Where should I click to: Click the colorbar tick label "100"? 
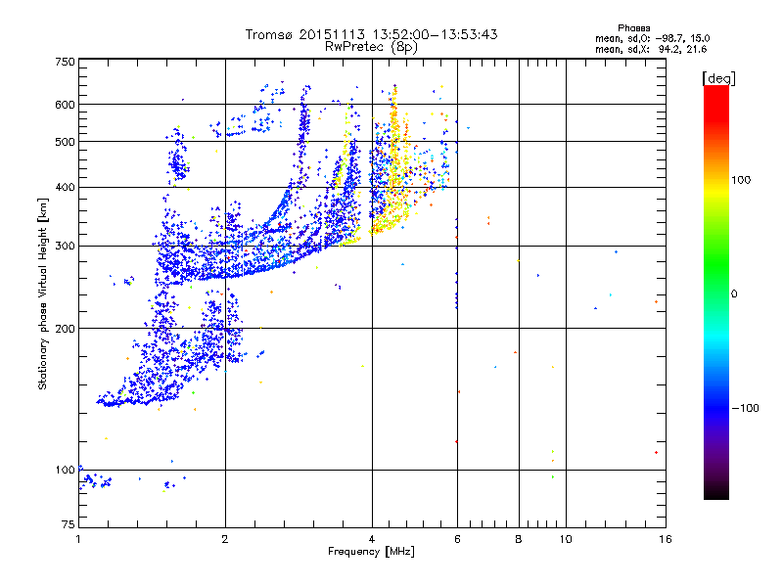pyautogui.click(x=741, y=180)
